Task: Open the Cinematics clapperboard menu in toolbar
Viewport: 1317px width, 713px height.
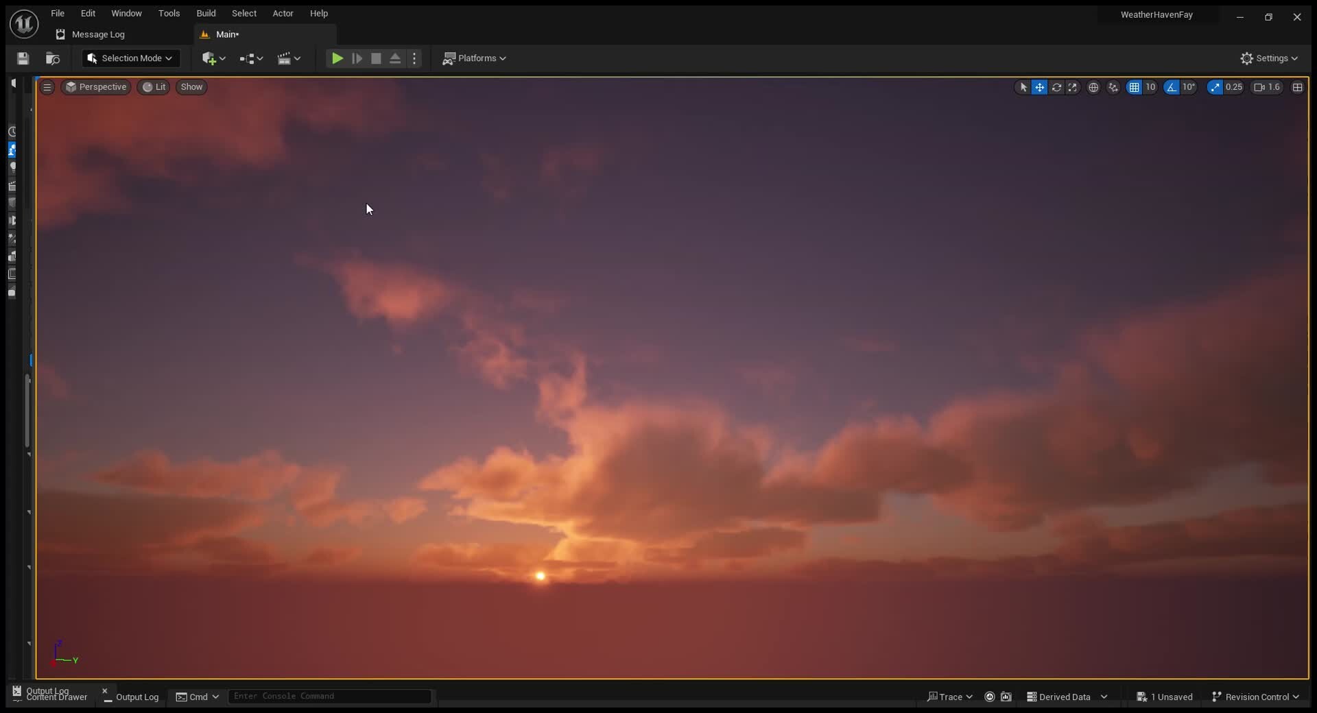Action: (x=288, y=58)
